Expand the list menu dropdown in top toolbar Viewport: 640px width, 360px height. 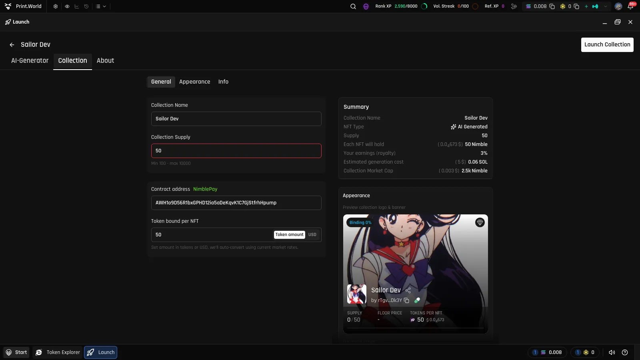[x=101, y=6]
